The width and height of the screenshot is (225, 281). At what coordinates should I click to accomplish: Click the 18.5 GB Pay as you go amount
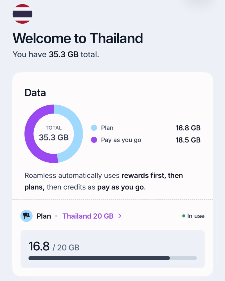coord(188,140)
